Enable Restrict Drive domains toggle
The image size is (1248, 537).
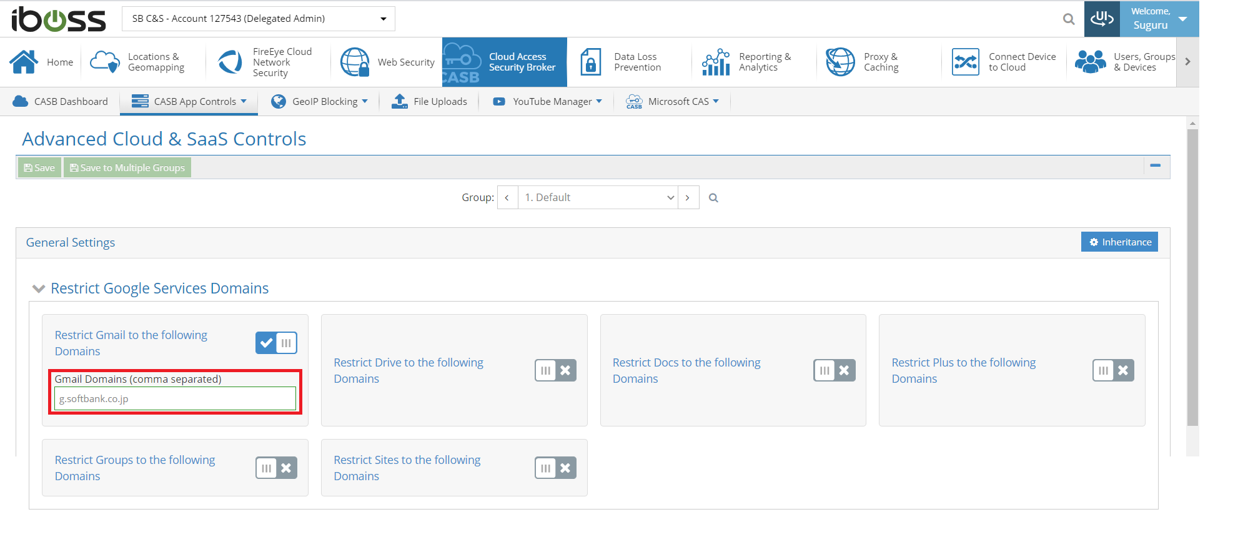pyautogui.click(x=555, y=370)
